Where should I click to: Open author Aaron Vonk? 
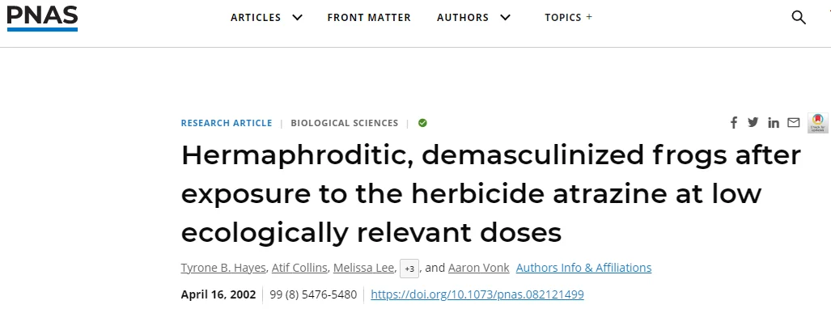478,268
